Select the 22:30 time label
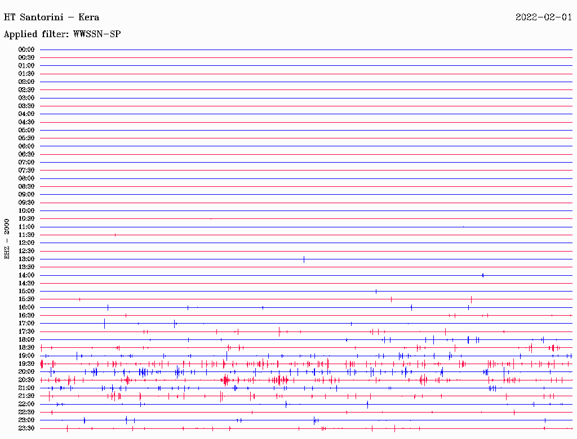 tap(26, 412)
